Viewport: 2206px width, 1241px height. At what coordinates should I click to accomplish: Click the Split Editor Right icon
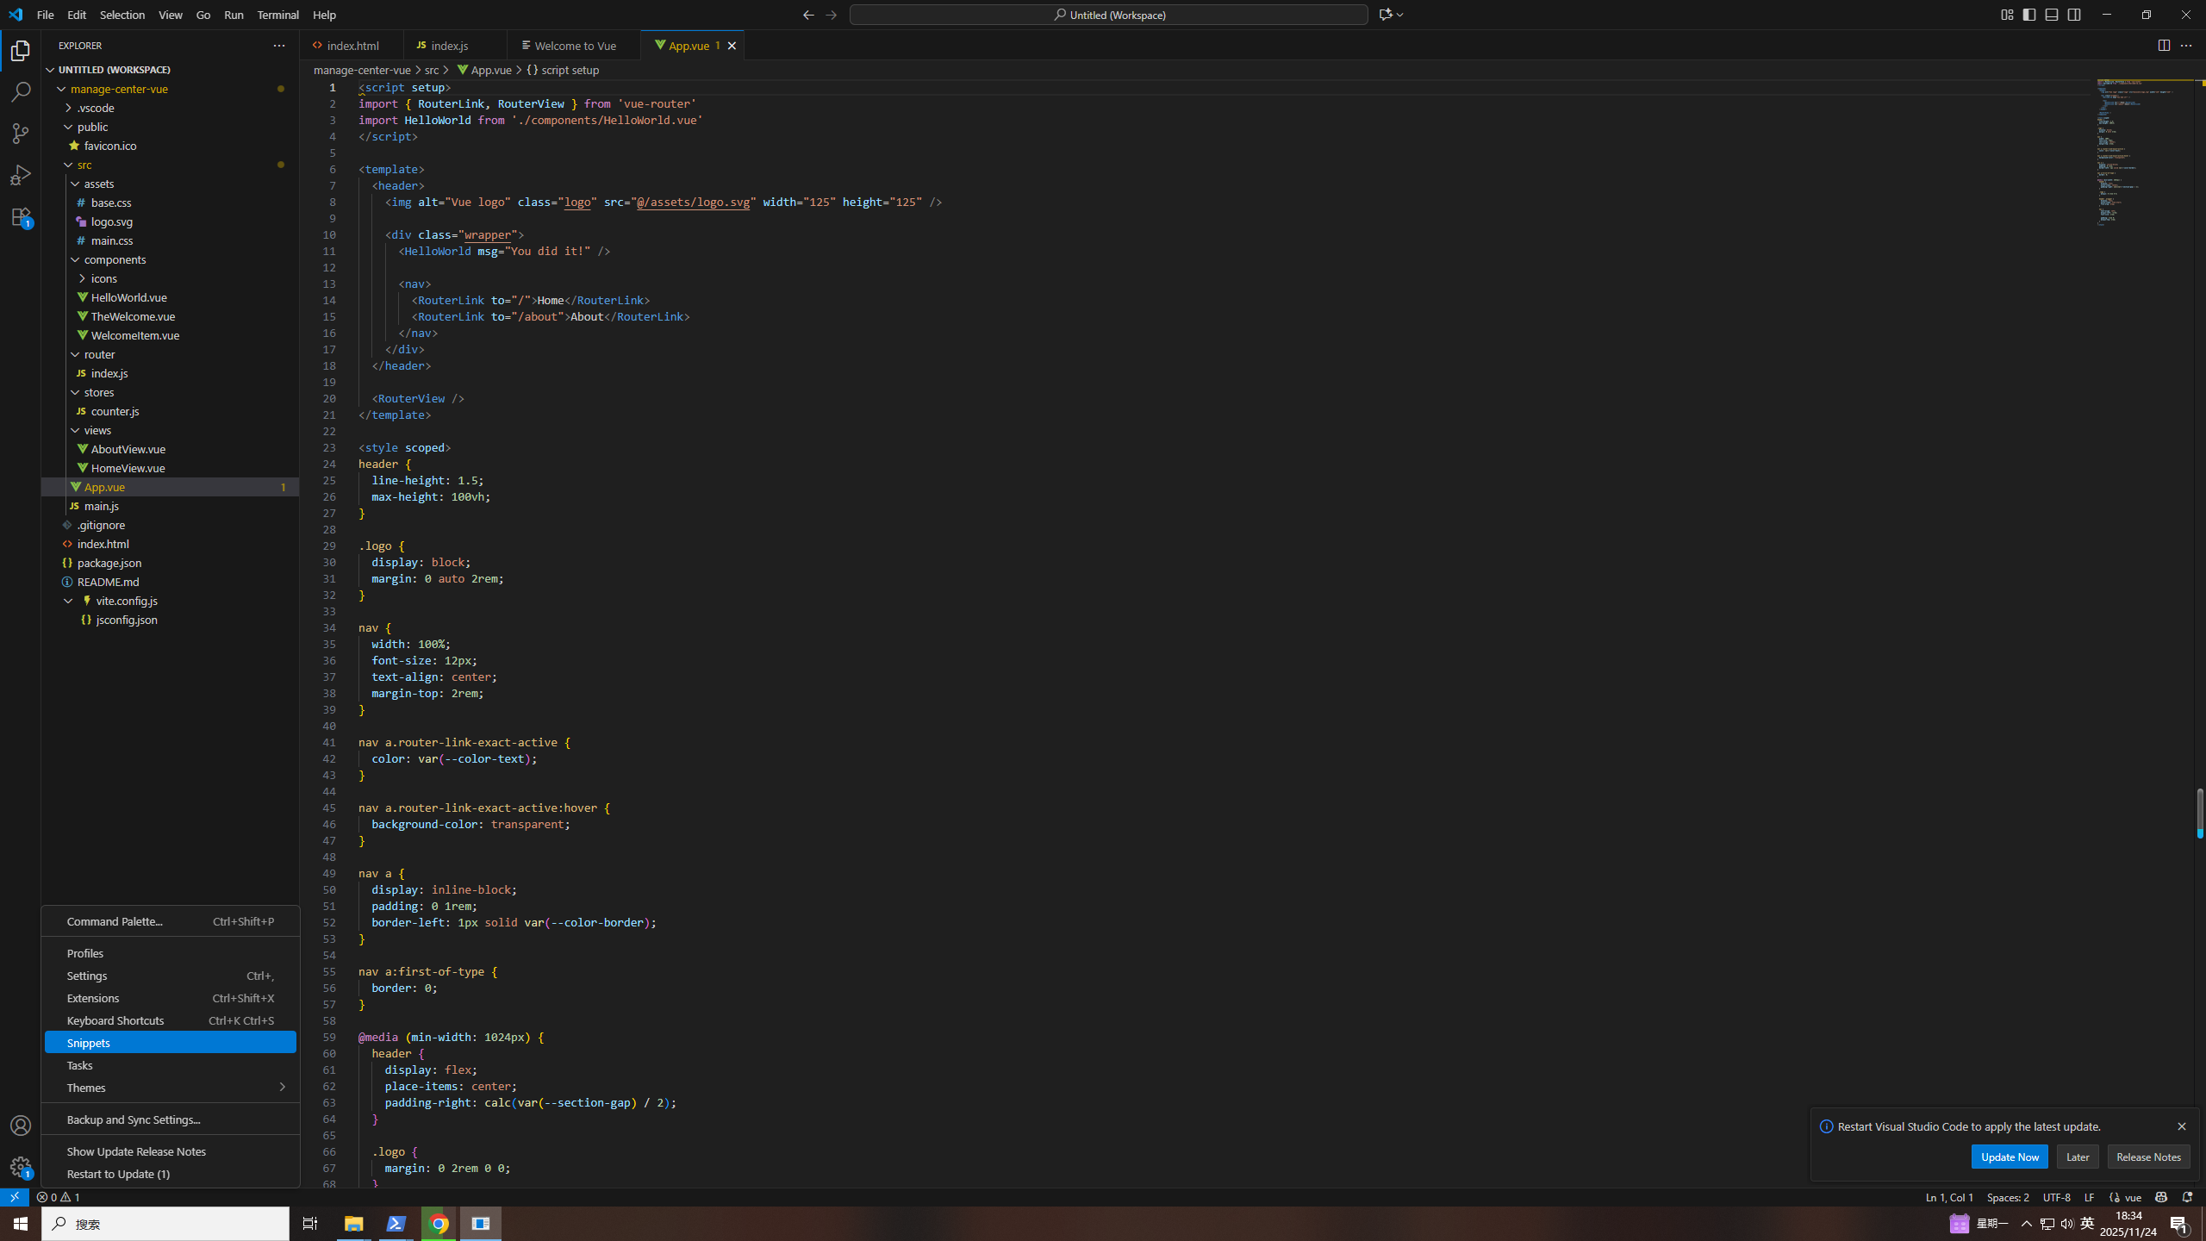(x=2163, y=46)
